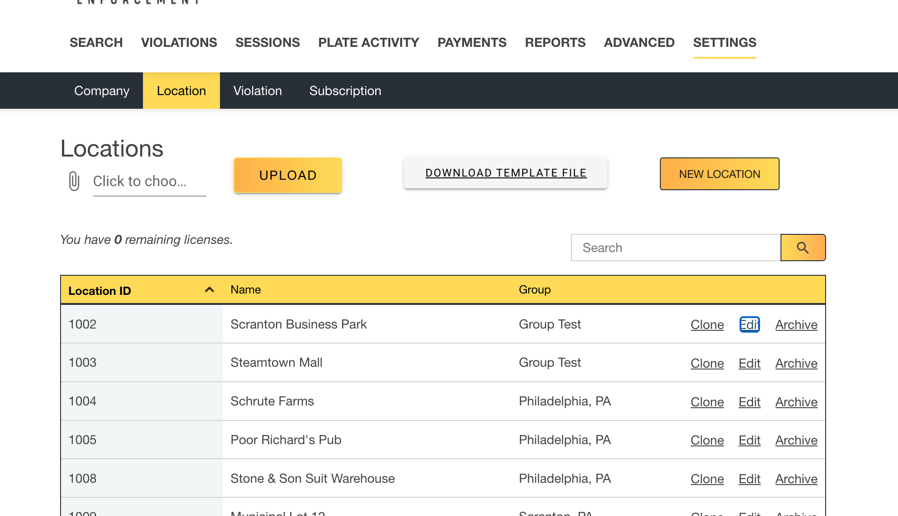The image size is (898, 516).
Task: Switch to the Subscription tab
Action: point(345,91)
